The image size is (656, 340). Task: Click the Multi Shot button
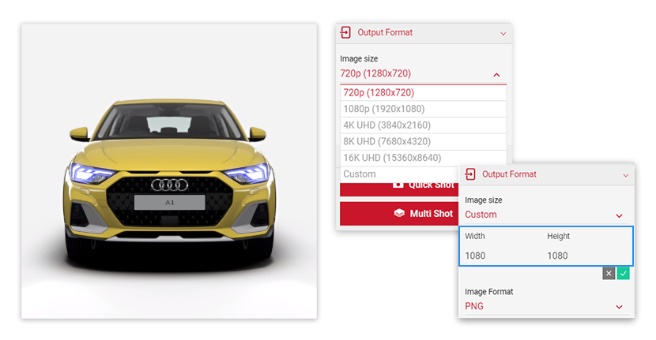(x=400, y=214)
